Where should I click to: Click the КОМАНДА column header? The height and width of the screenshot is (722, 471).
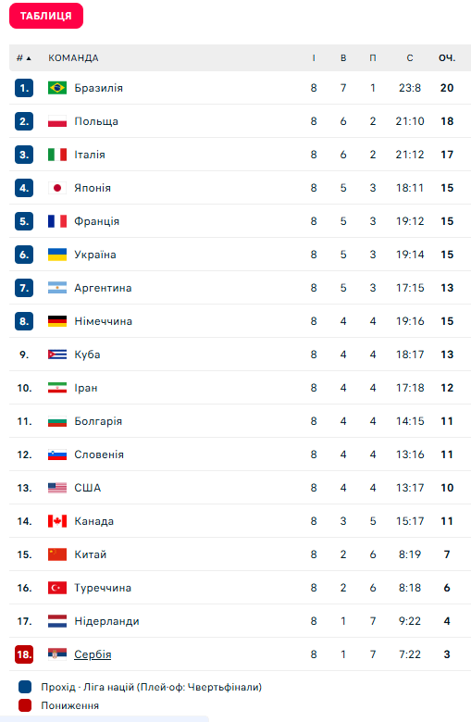(x=73, y=58)
